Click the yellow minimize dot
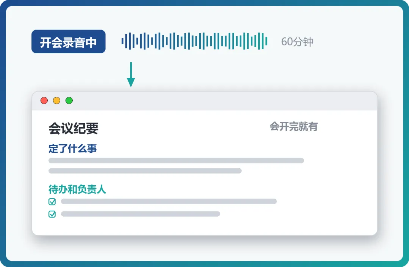This screenshot has height=267, width=409. tap(56, 101)
